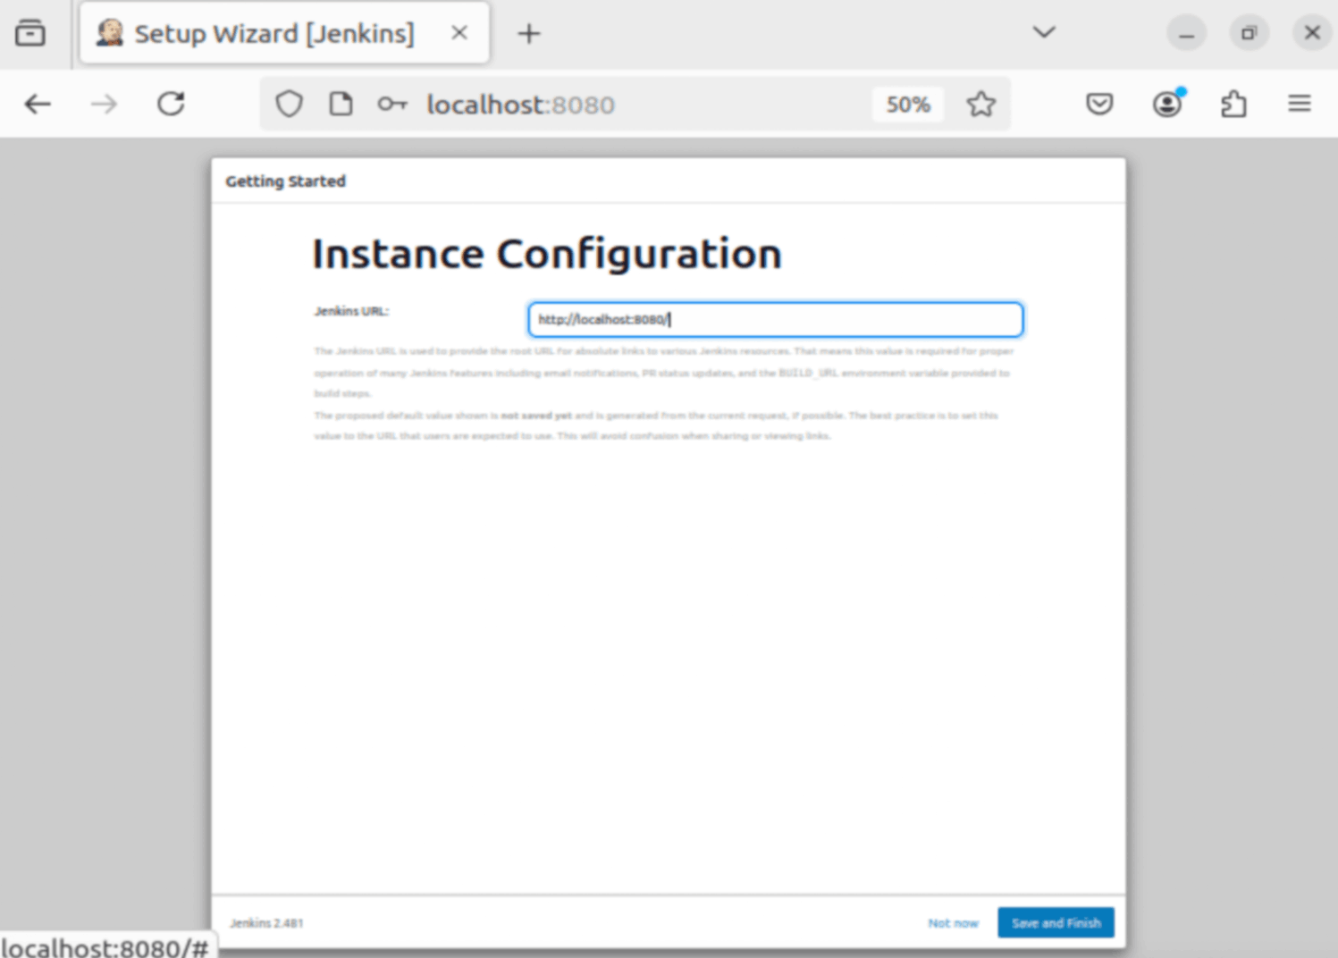Image resolution: width=1338 pixels, height=958 pixels.
Task: Save the page to Pocket
Action: [x=1099, y=105]
